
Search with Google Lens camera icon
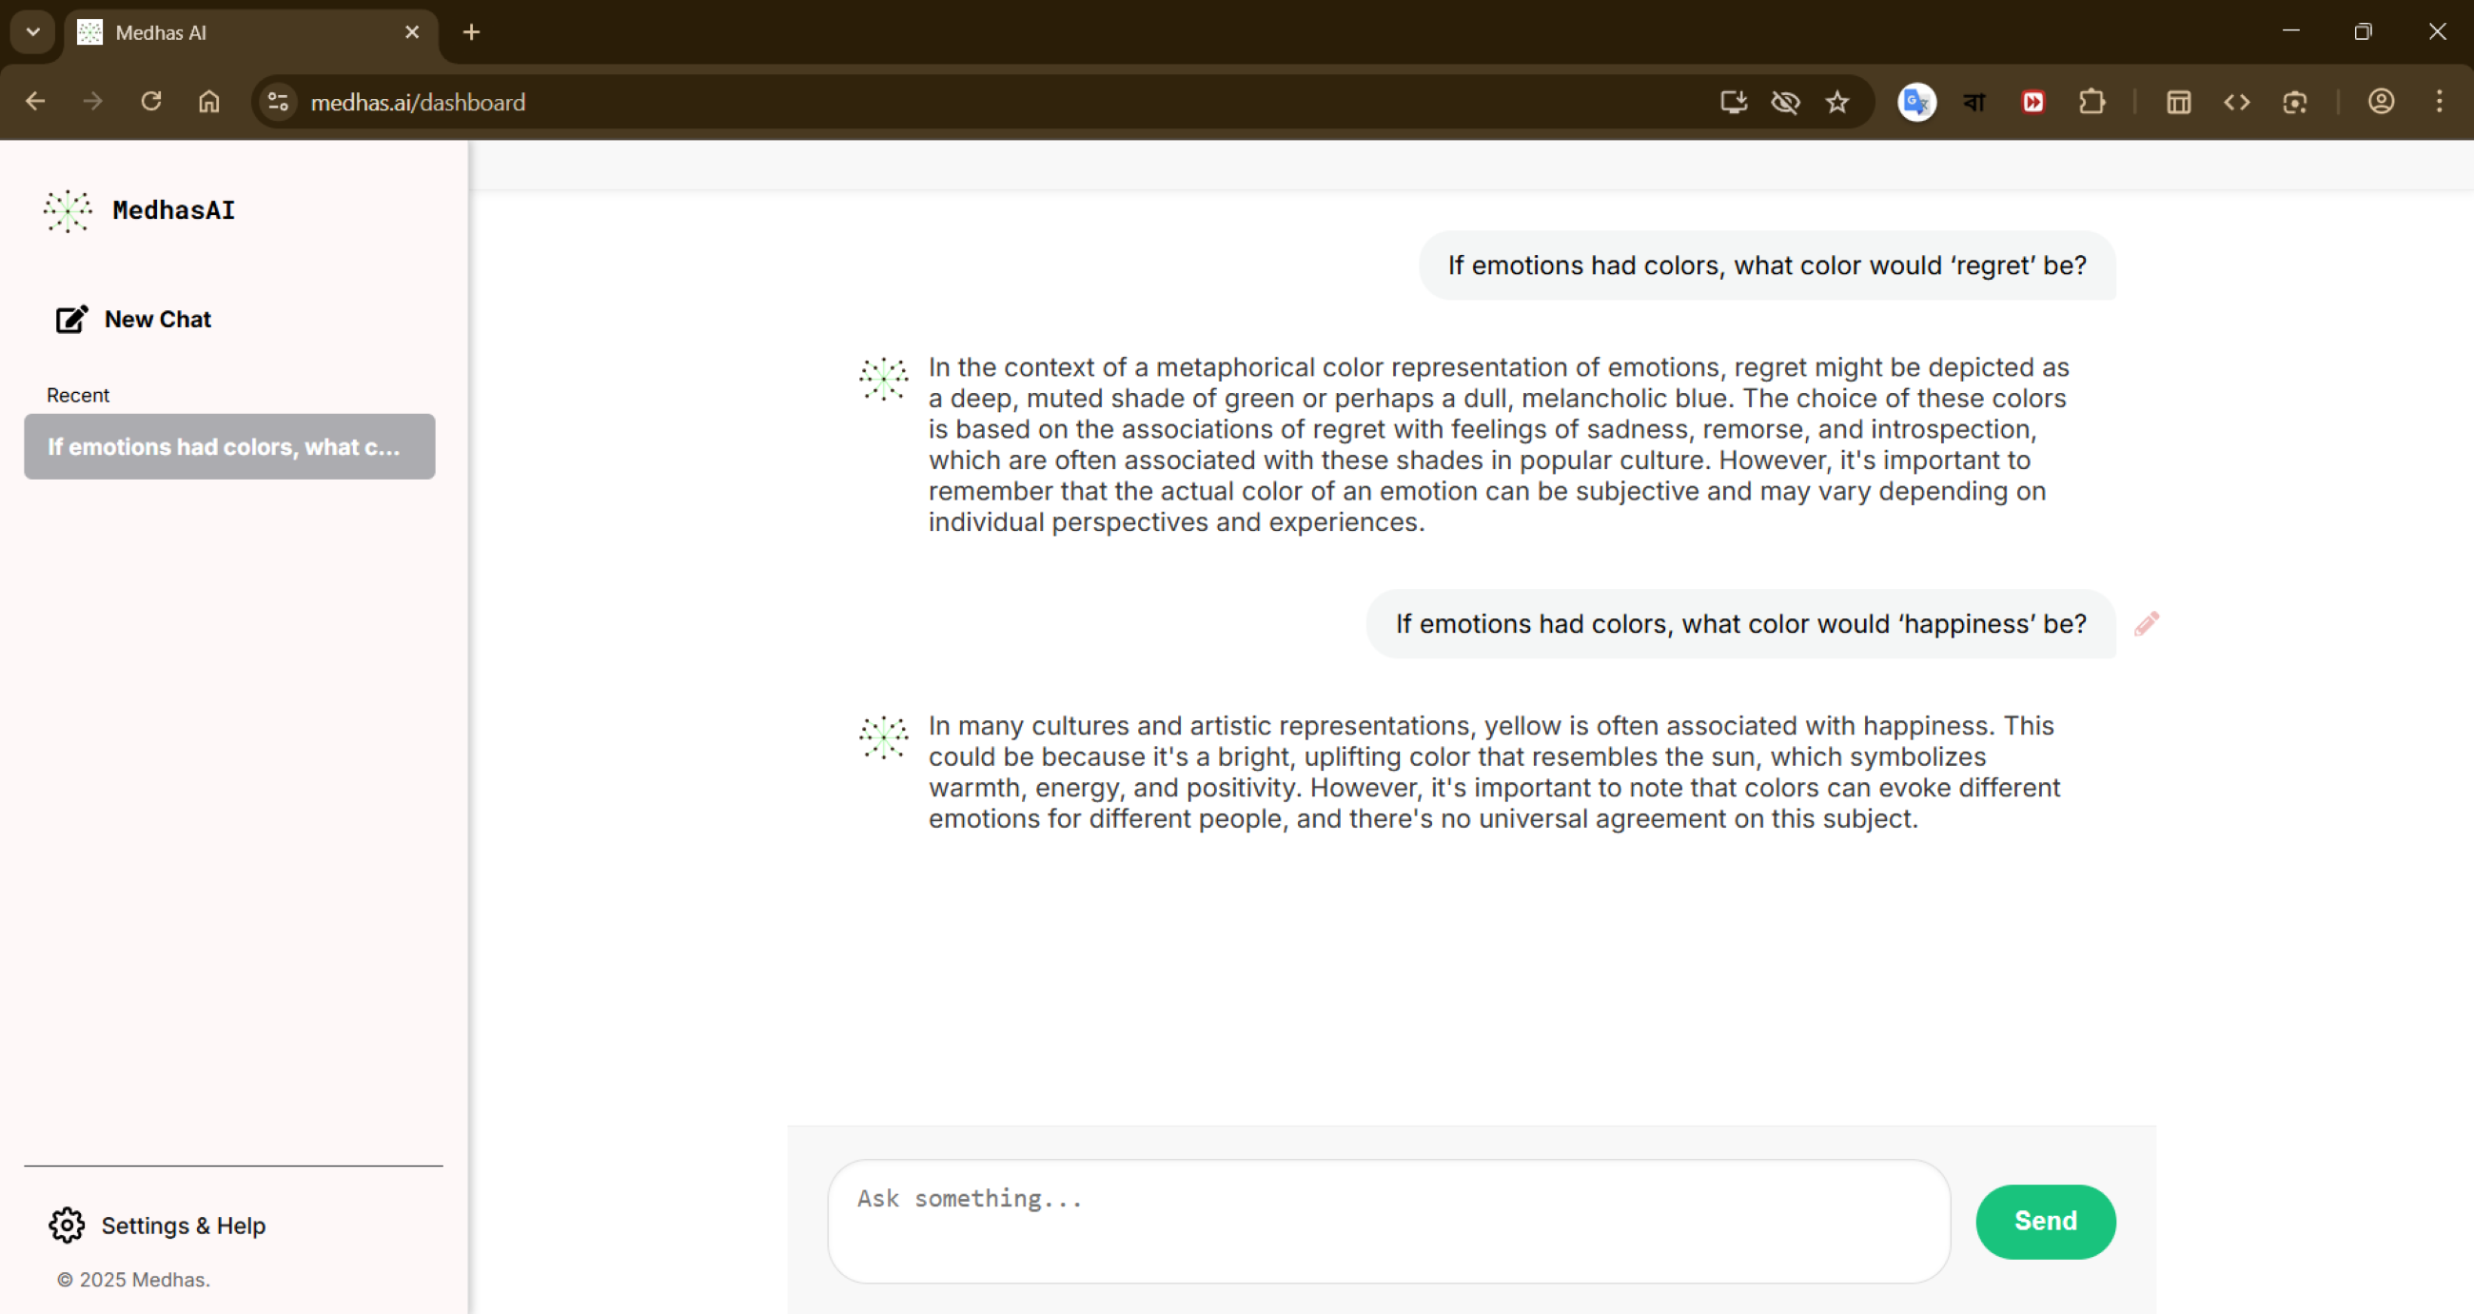click(2296, 102)
